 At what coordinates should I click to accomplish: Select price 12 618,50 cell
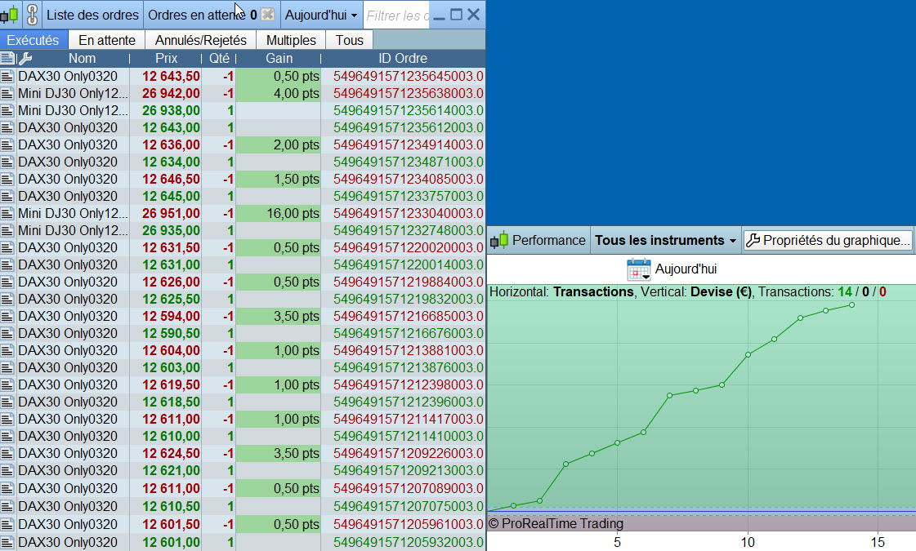coord(171,402)
